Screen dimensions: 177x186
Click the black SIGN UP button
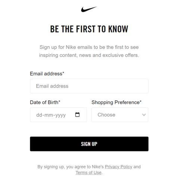tap(89, 144)
